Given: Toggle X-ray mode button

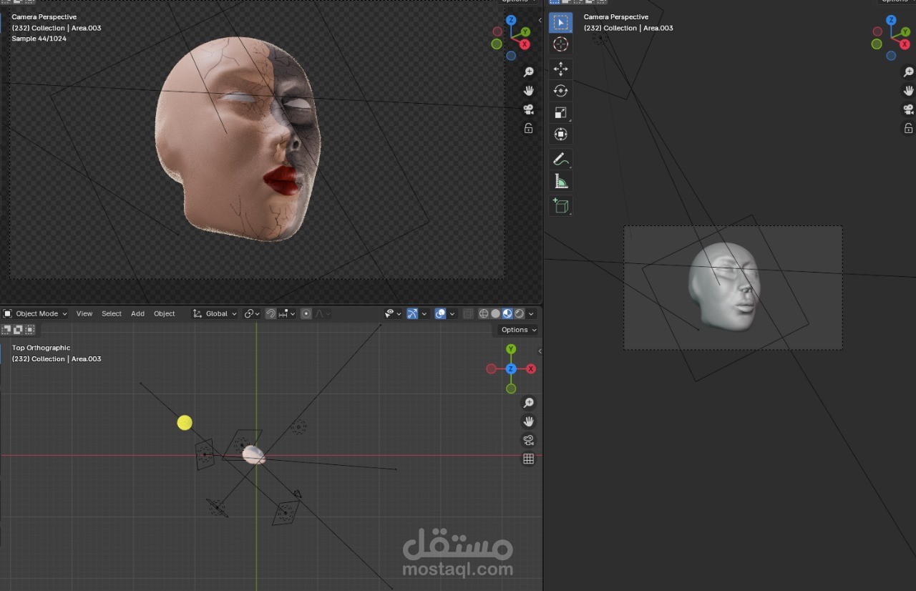Looking at the screenshot, I should (468, 313).
